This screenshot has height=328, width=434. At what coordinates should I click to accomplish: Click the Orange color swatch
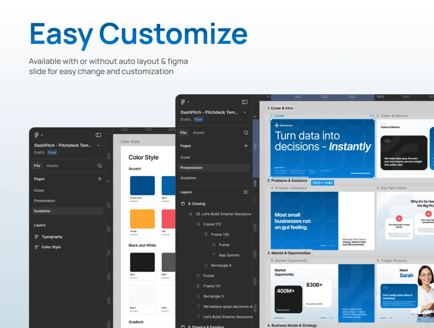[142, 219]
